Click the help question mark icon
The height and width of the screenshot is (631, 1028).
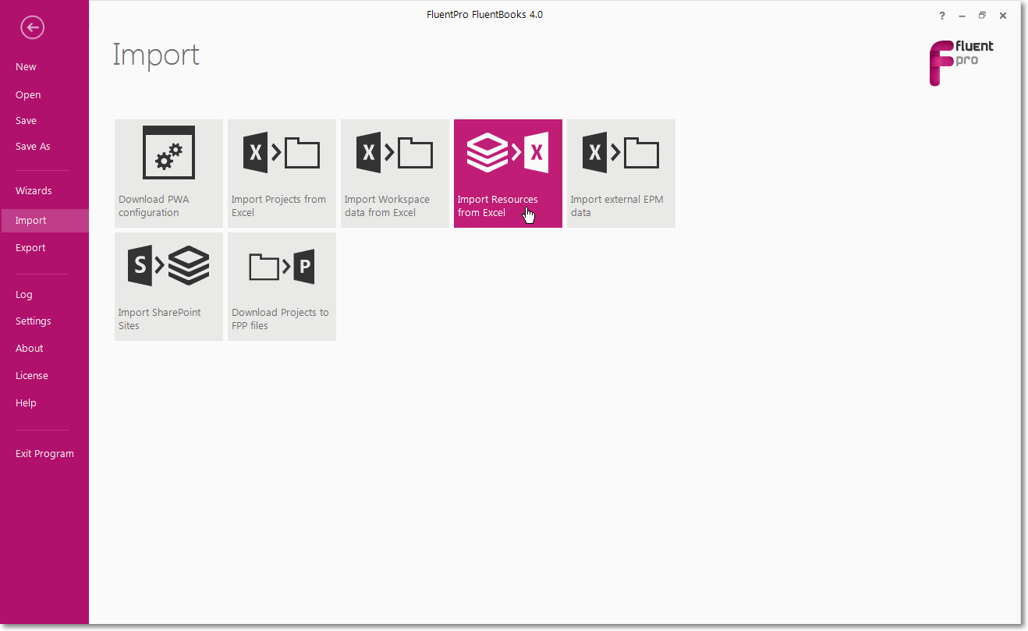(x=942, y=16)
